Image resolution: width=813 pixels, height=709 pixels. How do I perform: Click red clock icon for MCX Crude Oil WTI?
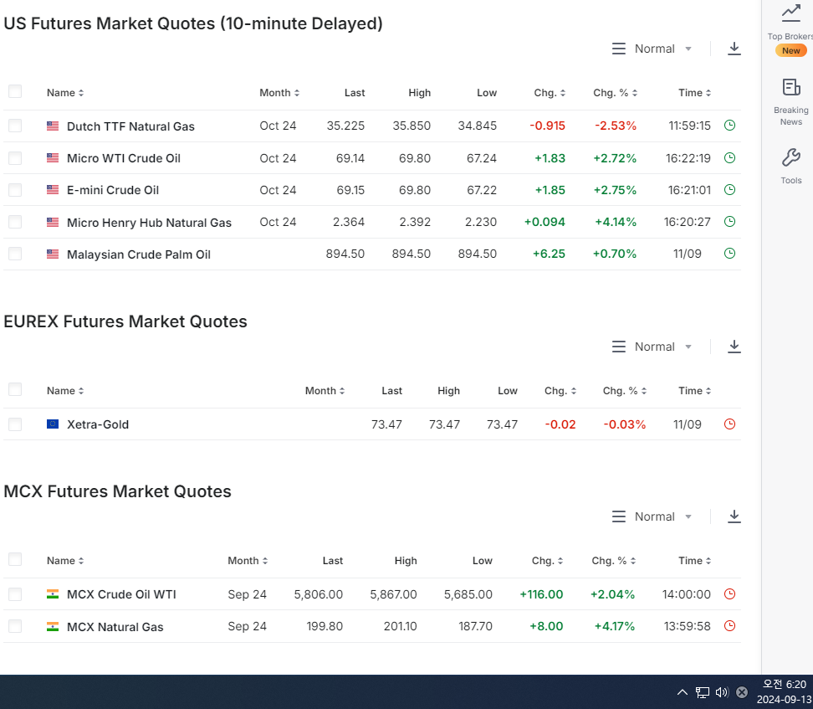pos(729,593)
